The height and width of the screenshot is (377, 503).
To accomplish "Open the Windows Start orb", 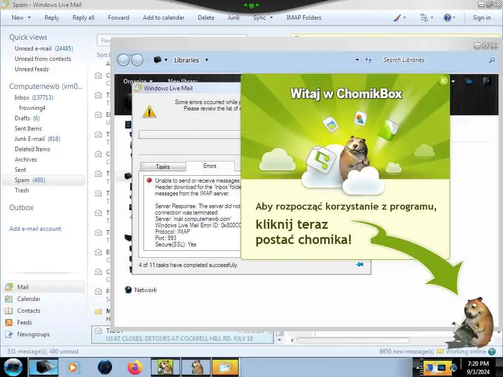I will [x=13, y=367].
